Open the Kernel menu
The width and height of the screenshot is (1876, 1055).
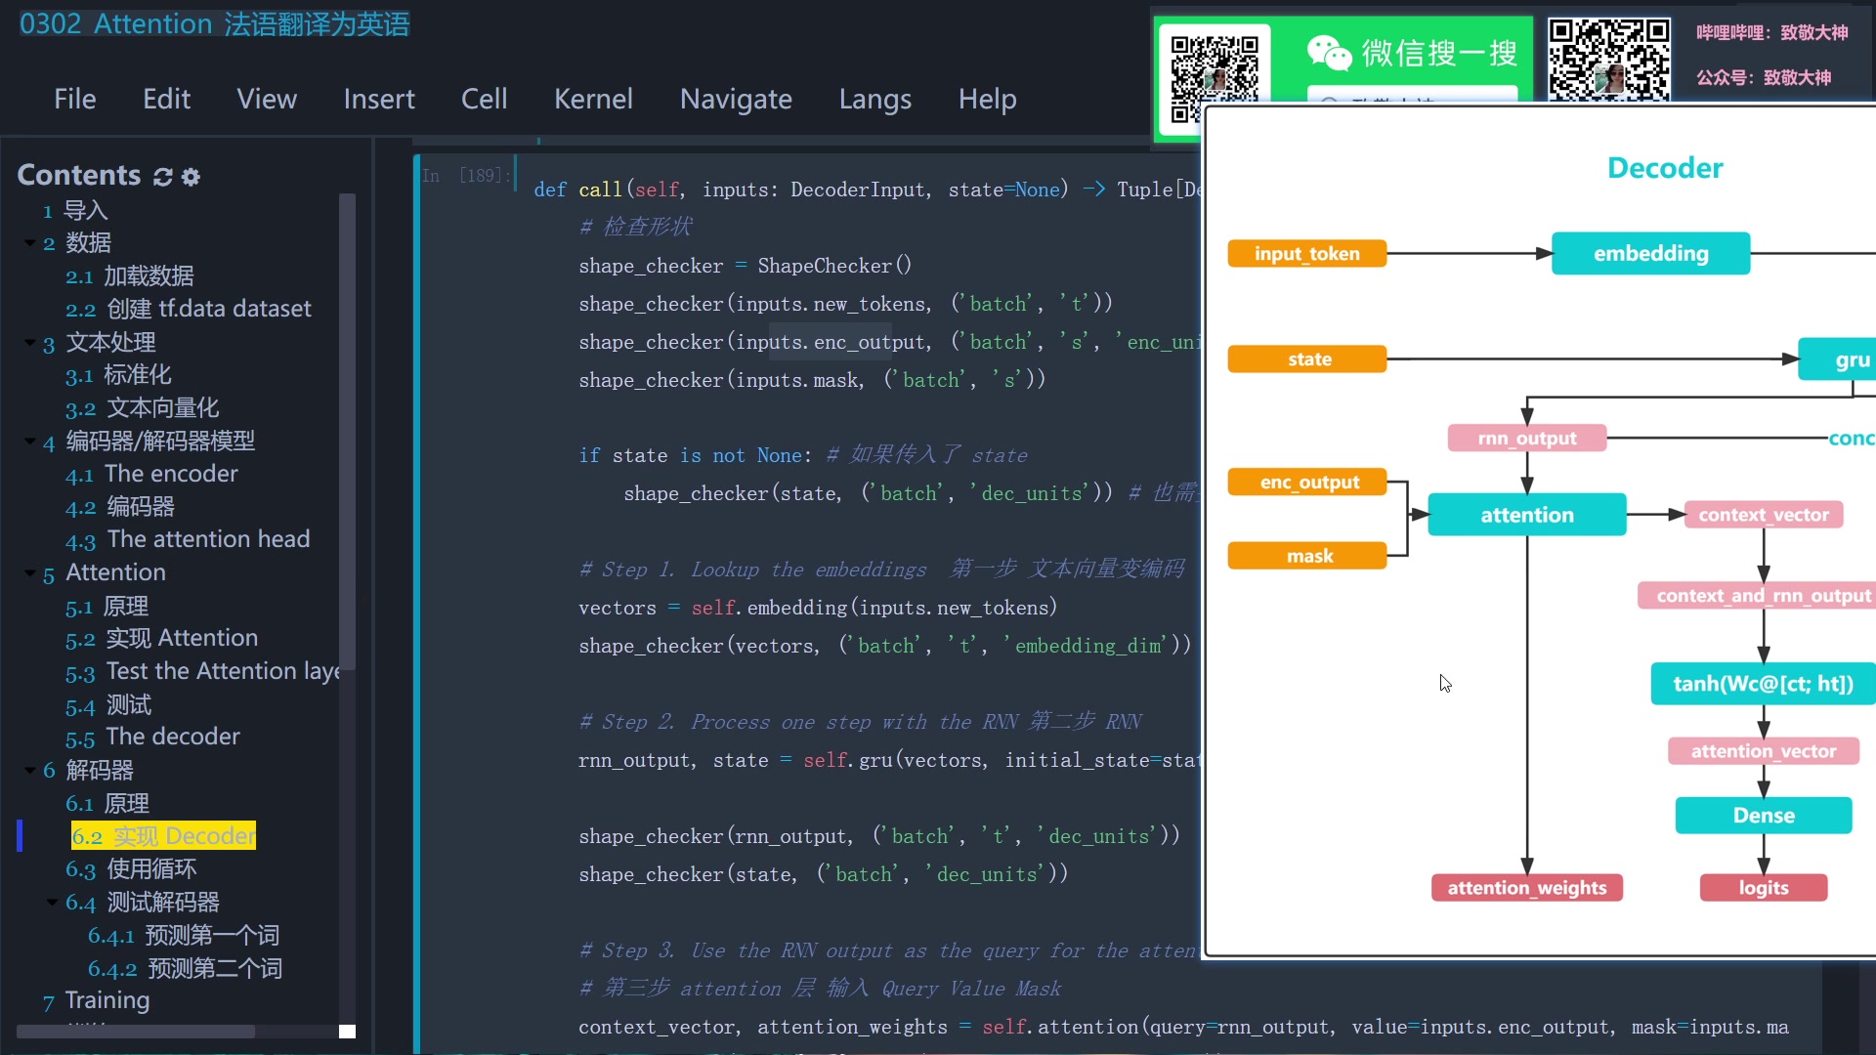(x=593, y=99)
